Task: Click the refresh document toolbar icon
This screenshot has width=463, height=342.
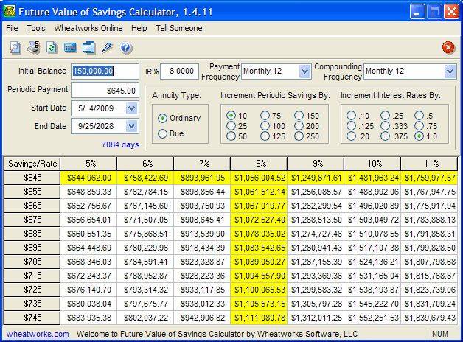Action: click(52, 48)
